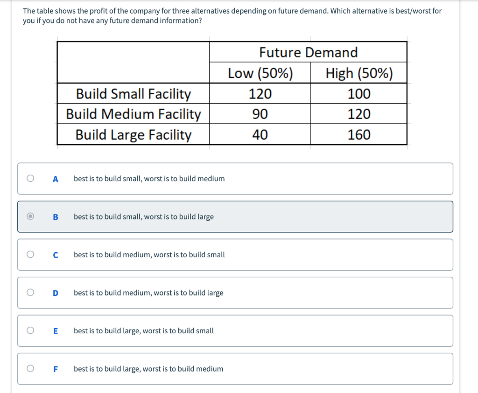Select the radio button for option D
The image size is (478, 393).
(30, 292)
